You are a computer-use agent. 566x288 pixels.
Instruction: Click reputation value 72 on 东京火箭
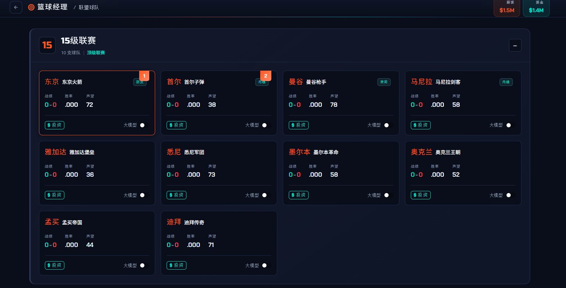[90, 105]
